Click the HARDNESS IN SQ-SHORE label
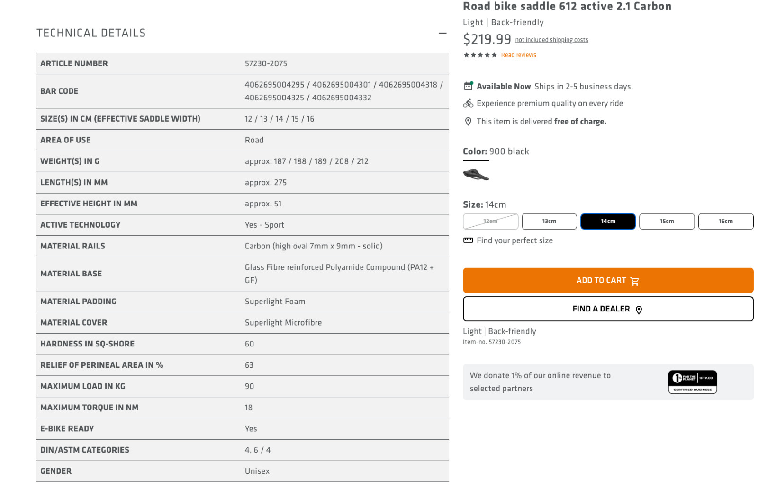This screenshot has height=488, width=758. 87,344
